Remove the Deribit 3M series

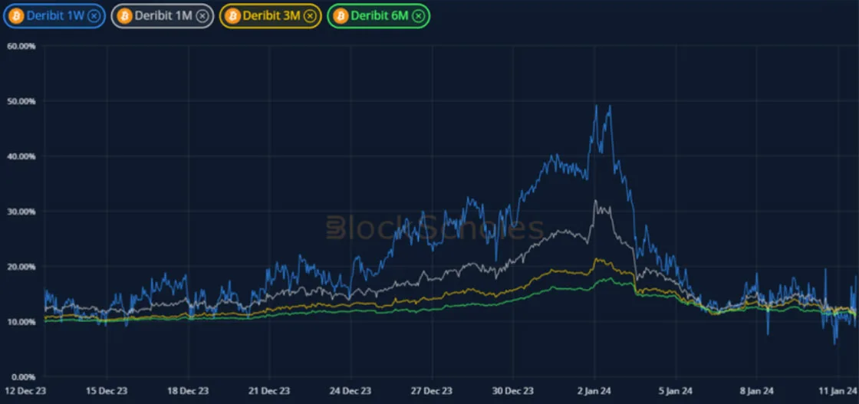pyautogui.click(x=310, y=16)
